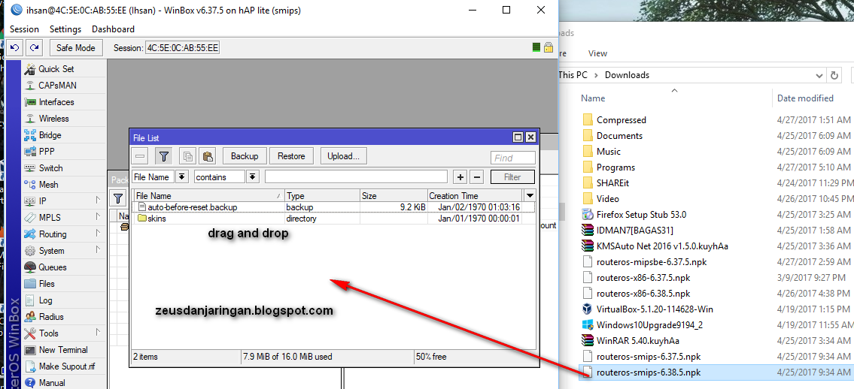This screenshot has width=854, height=389.
Task: Open the File Name filter field dropdown
Action: pyautogui.click(x=182, y=176)
